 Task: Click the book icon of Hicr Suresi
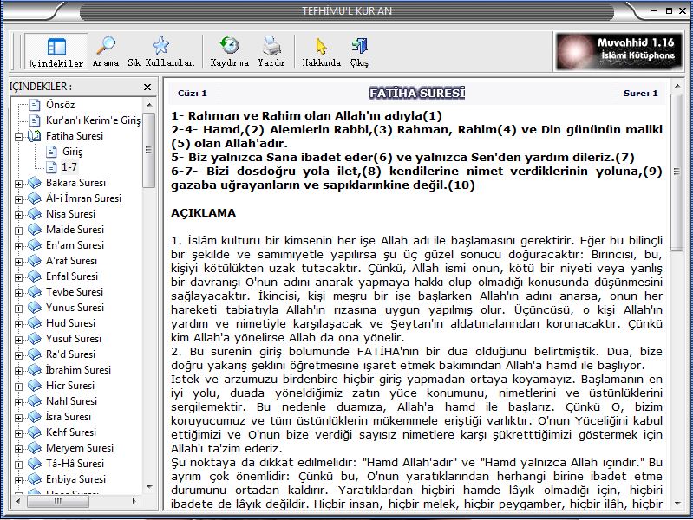coord(35,386)
